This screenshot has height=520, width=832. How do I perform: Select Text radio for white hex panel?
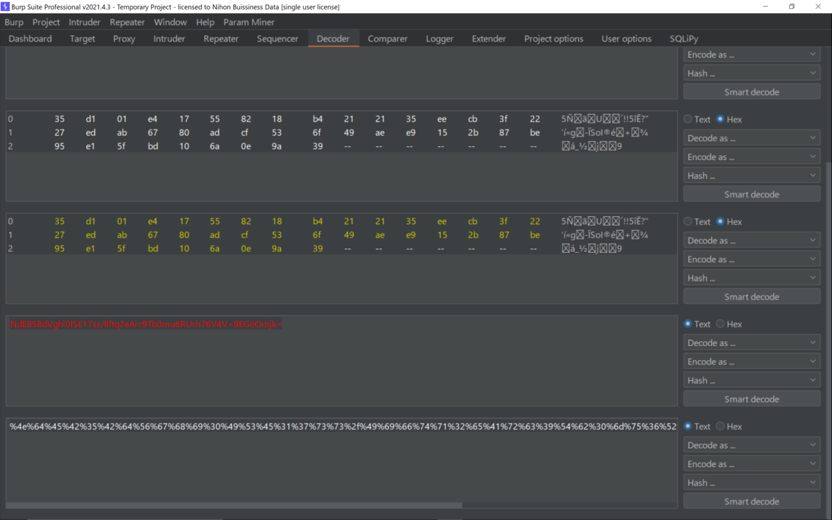coord(697,119)
